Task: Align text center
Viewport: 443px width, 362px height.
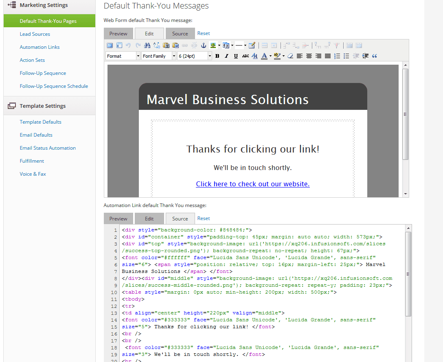Action: click(309, 56)
